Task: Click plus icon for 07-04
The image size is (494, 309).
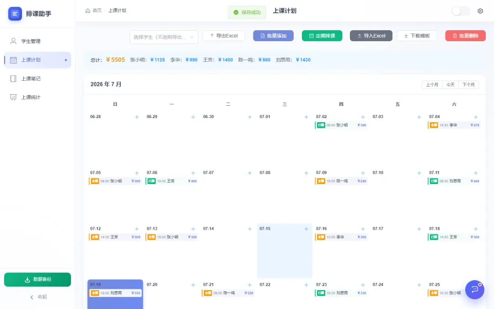Action: [x=476, y=117]
